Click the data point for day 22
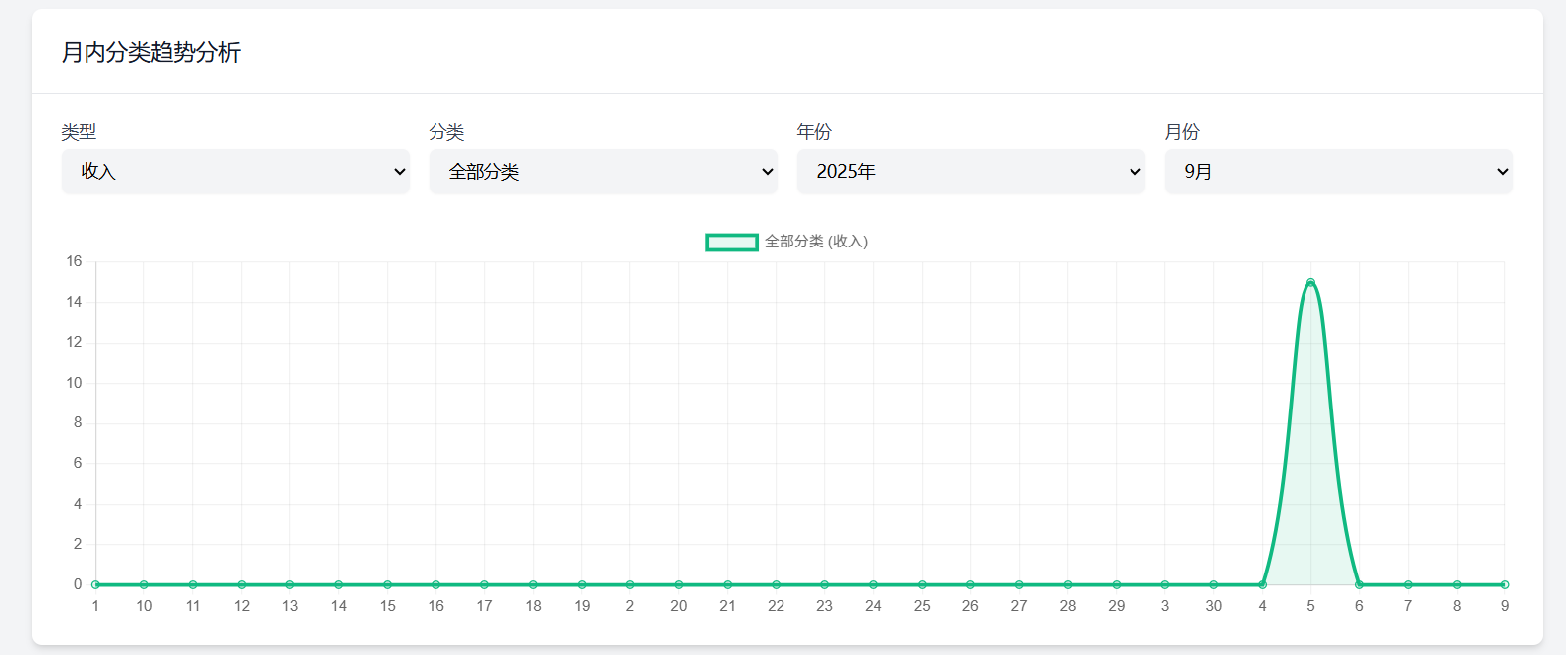This screenshot has width=1566, height=655. point(776,584)
